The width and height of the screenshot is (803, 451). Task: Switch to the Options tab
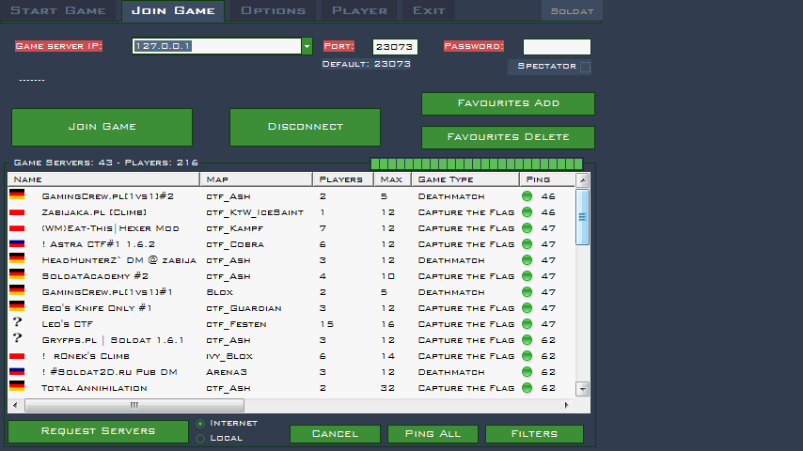coord(273,10)
